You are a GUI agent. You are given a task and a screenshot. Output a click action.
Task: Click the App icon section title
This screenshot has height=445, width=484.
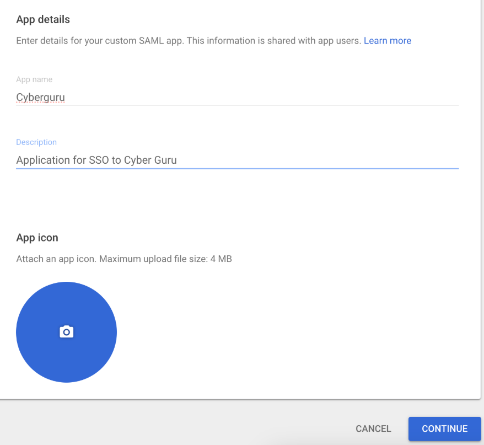[37, 237]
